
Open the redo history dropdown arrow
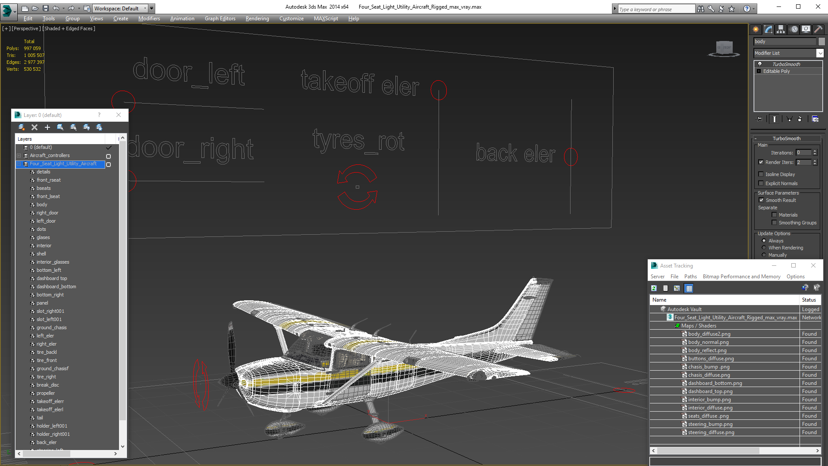click(78, 8)
